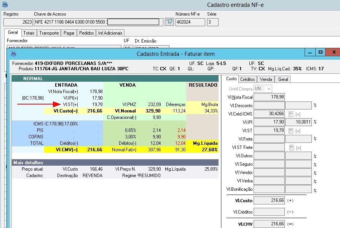
Task: Click the Série field
Action: [212, 22]
